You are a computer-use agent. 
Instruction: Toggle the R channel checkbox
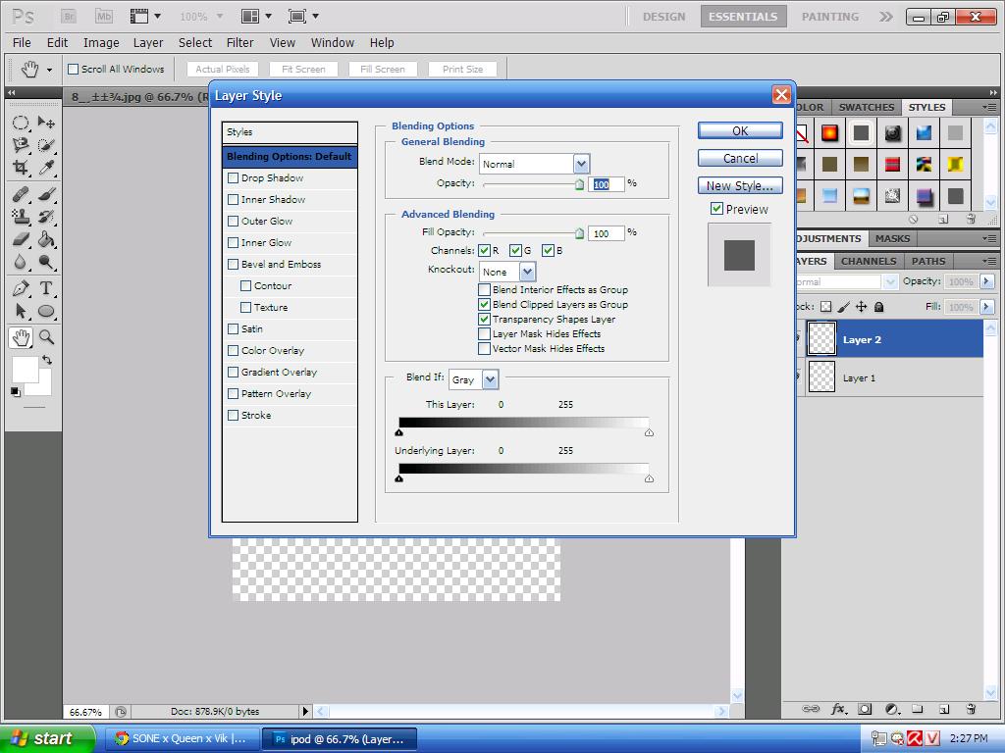click(x=485, y=250)
